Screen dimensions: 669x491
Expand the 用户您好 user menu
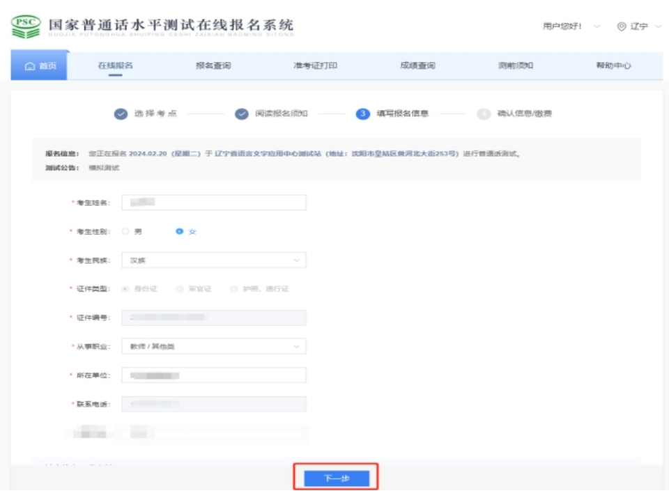570,26
